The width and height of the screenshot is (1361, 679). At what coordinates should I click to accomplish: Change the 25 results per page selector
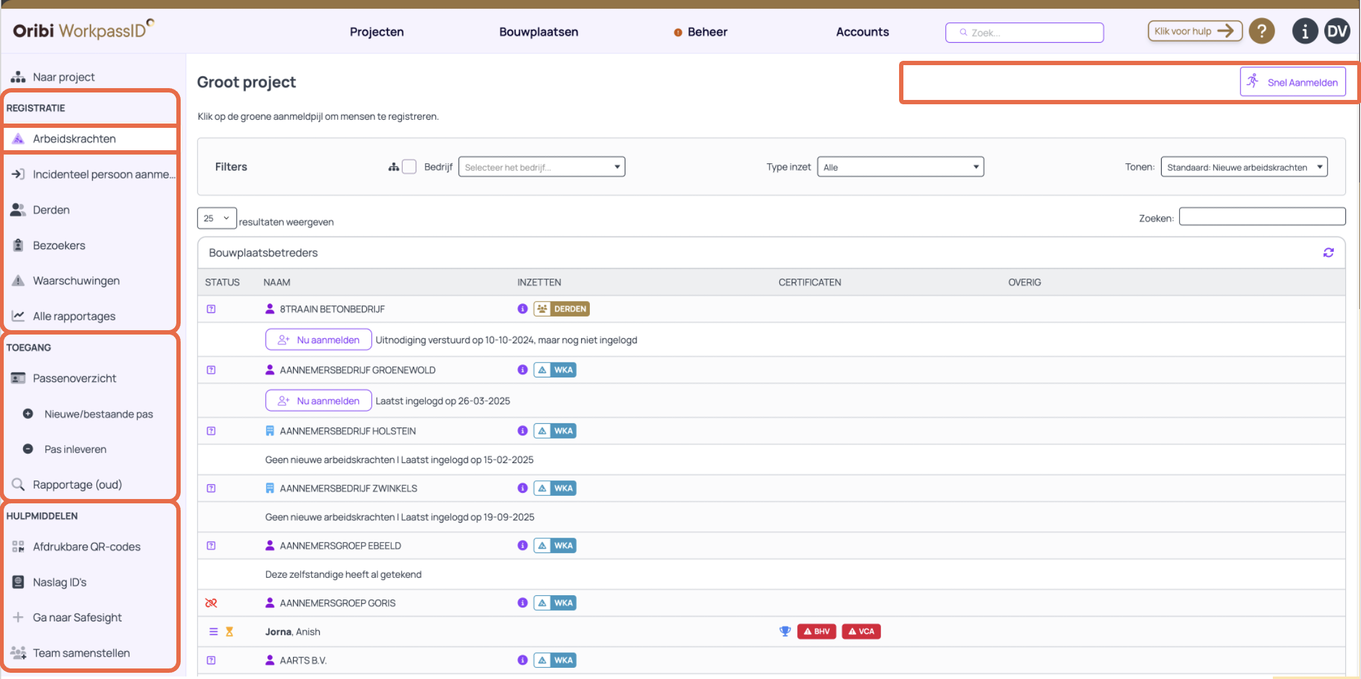216,218
